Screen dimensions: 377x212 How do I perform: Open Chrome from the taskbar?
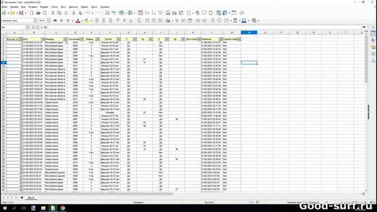point(62,208)
